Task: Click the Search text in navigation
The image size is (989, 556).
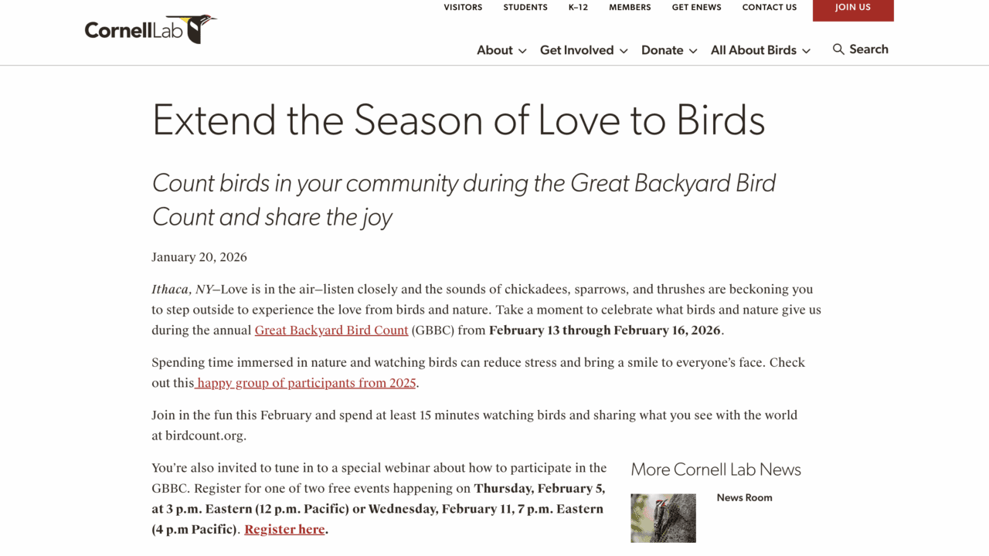Action: tap(868, 49)
